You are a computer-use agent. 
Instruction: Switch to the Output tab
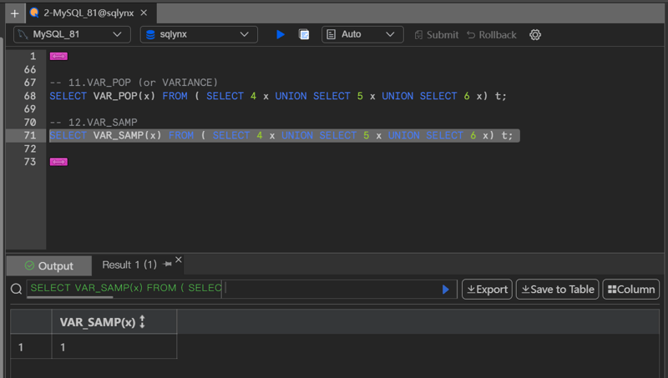tap(49, 266)
